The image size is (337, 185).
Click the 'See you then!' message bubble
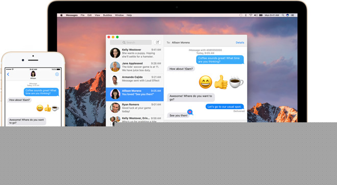pyautogui.click(x=178, y=116)
